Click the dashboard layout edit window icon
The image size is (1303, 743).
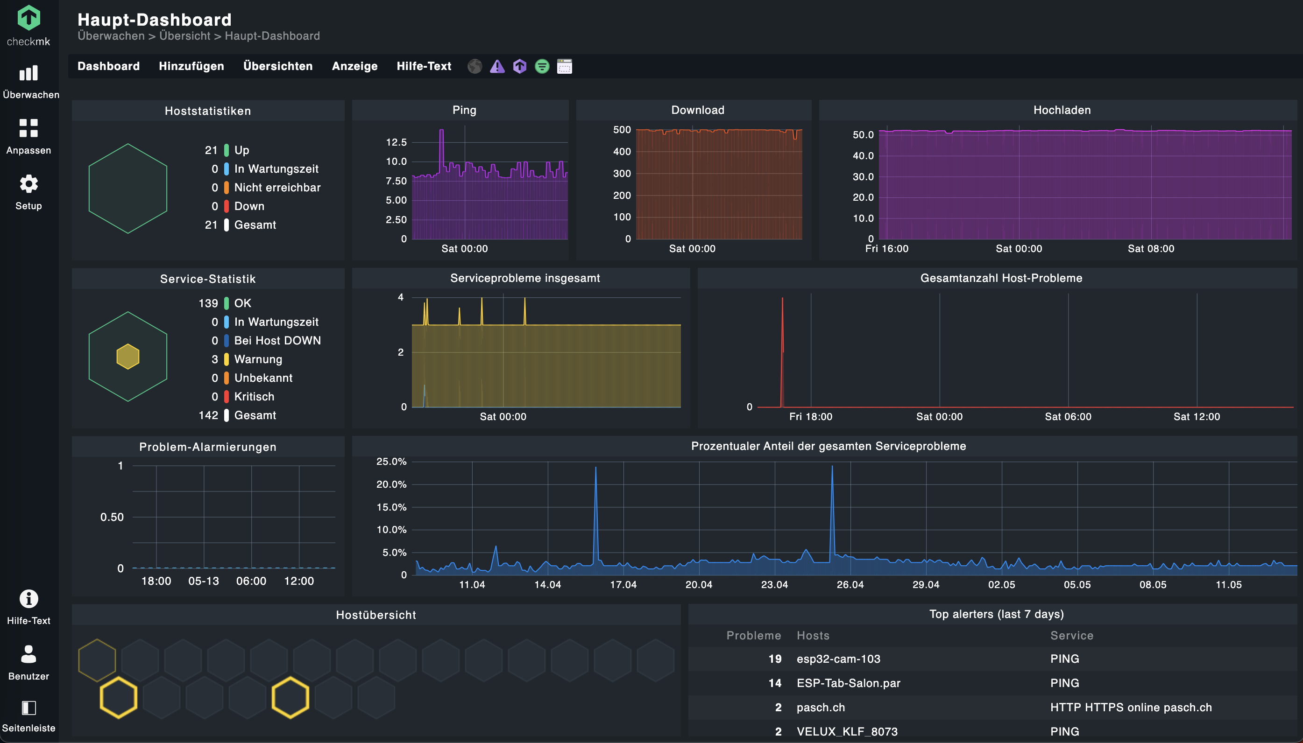(x=564, y=66)
